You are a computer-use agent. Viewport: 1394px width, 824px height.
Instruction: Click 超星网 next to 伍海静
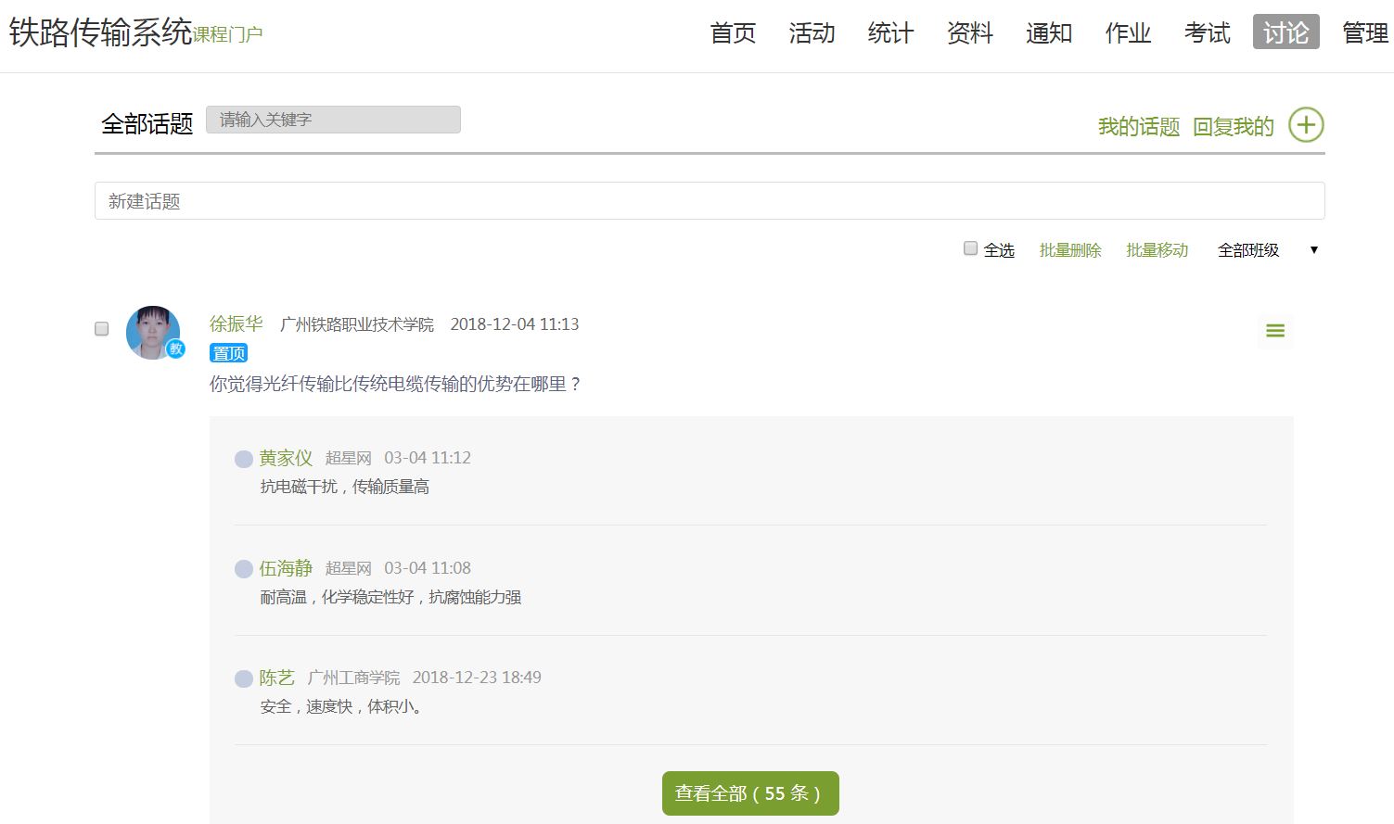[349, 568]
